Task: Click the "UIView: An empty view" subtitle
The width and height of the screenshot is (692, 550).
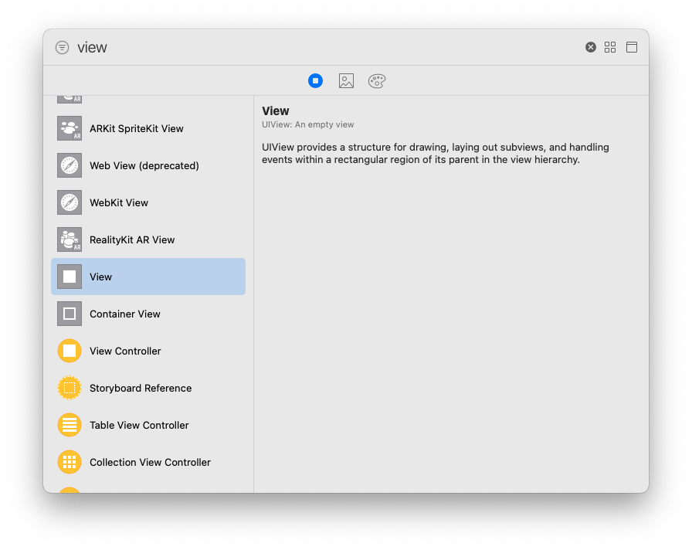Action: 307,124
